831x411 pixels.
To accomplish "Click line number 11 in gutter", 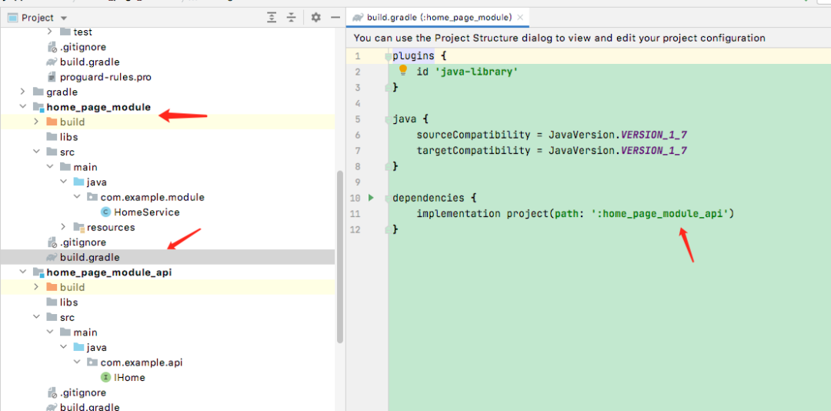I will click(355, 214).
